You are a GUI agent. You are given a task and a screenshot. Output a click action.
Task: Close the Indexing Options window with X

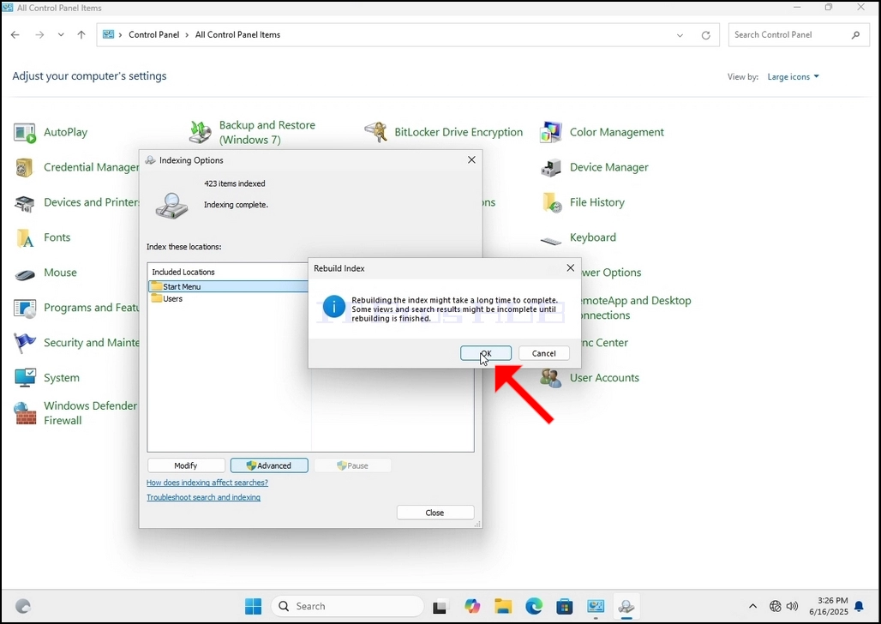point(471,160)
